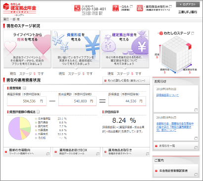Screen dimensions: 203x181
Task: Click お知らせ panel heading
Action: [x=160, y=81]
